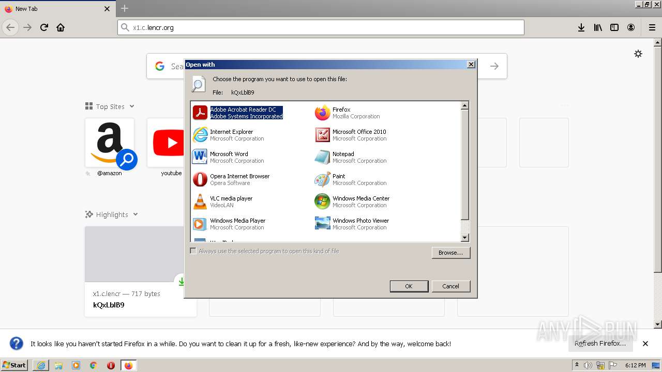Click the VideoLAN publisher text
The image size is (662, 372).
(x=222, y=205)
